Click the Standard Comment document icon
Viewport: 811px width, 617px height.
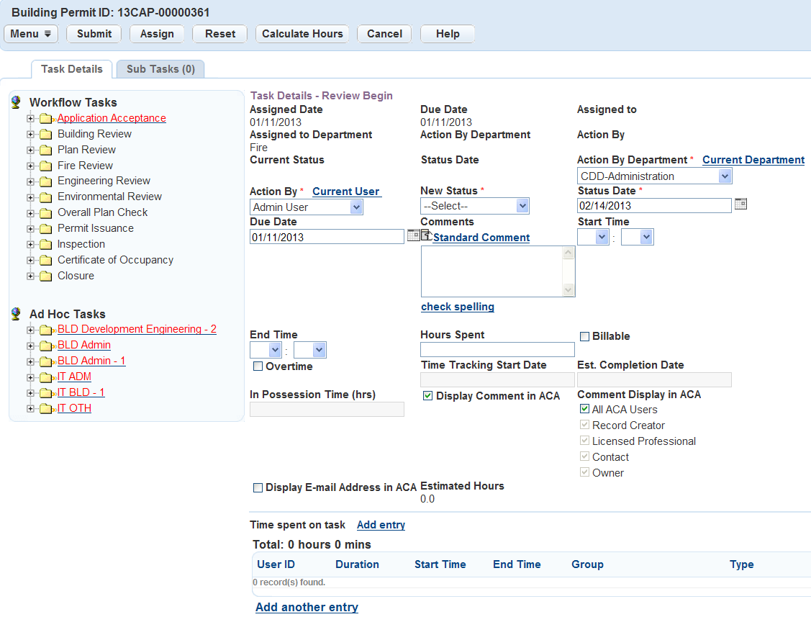click(x=425, y=235)
